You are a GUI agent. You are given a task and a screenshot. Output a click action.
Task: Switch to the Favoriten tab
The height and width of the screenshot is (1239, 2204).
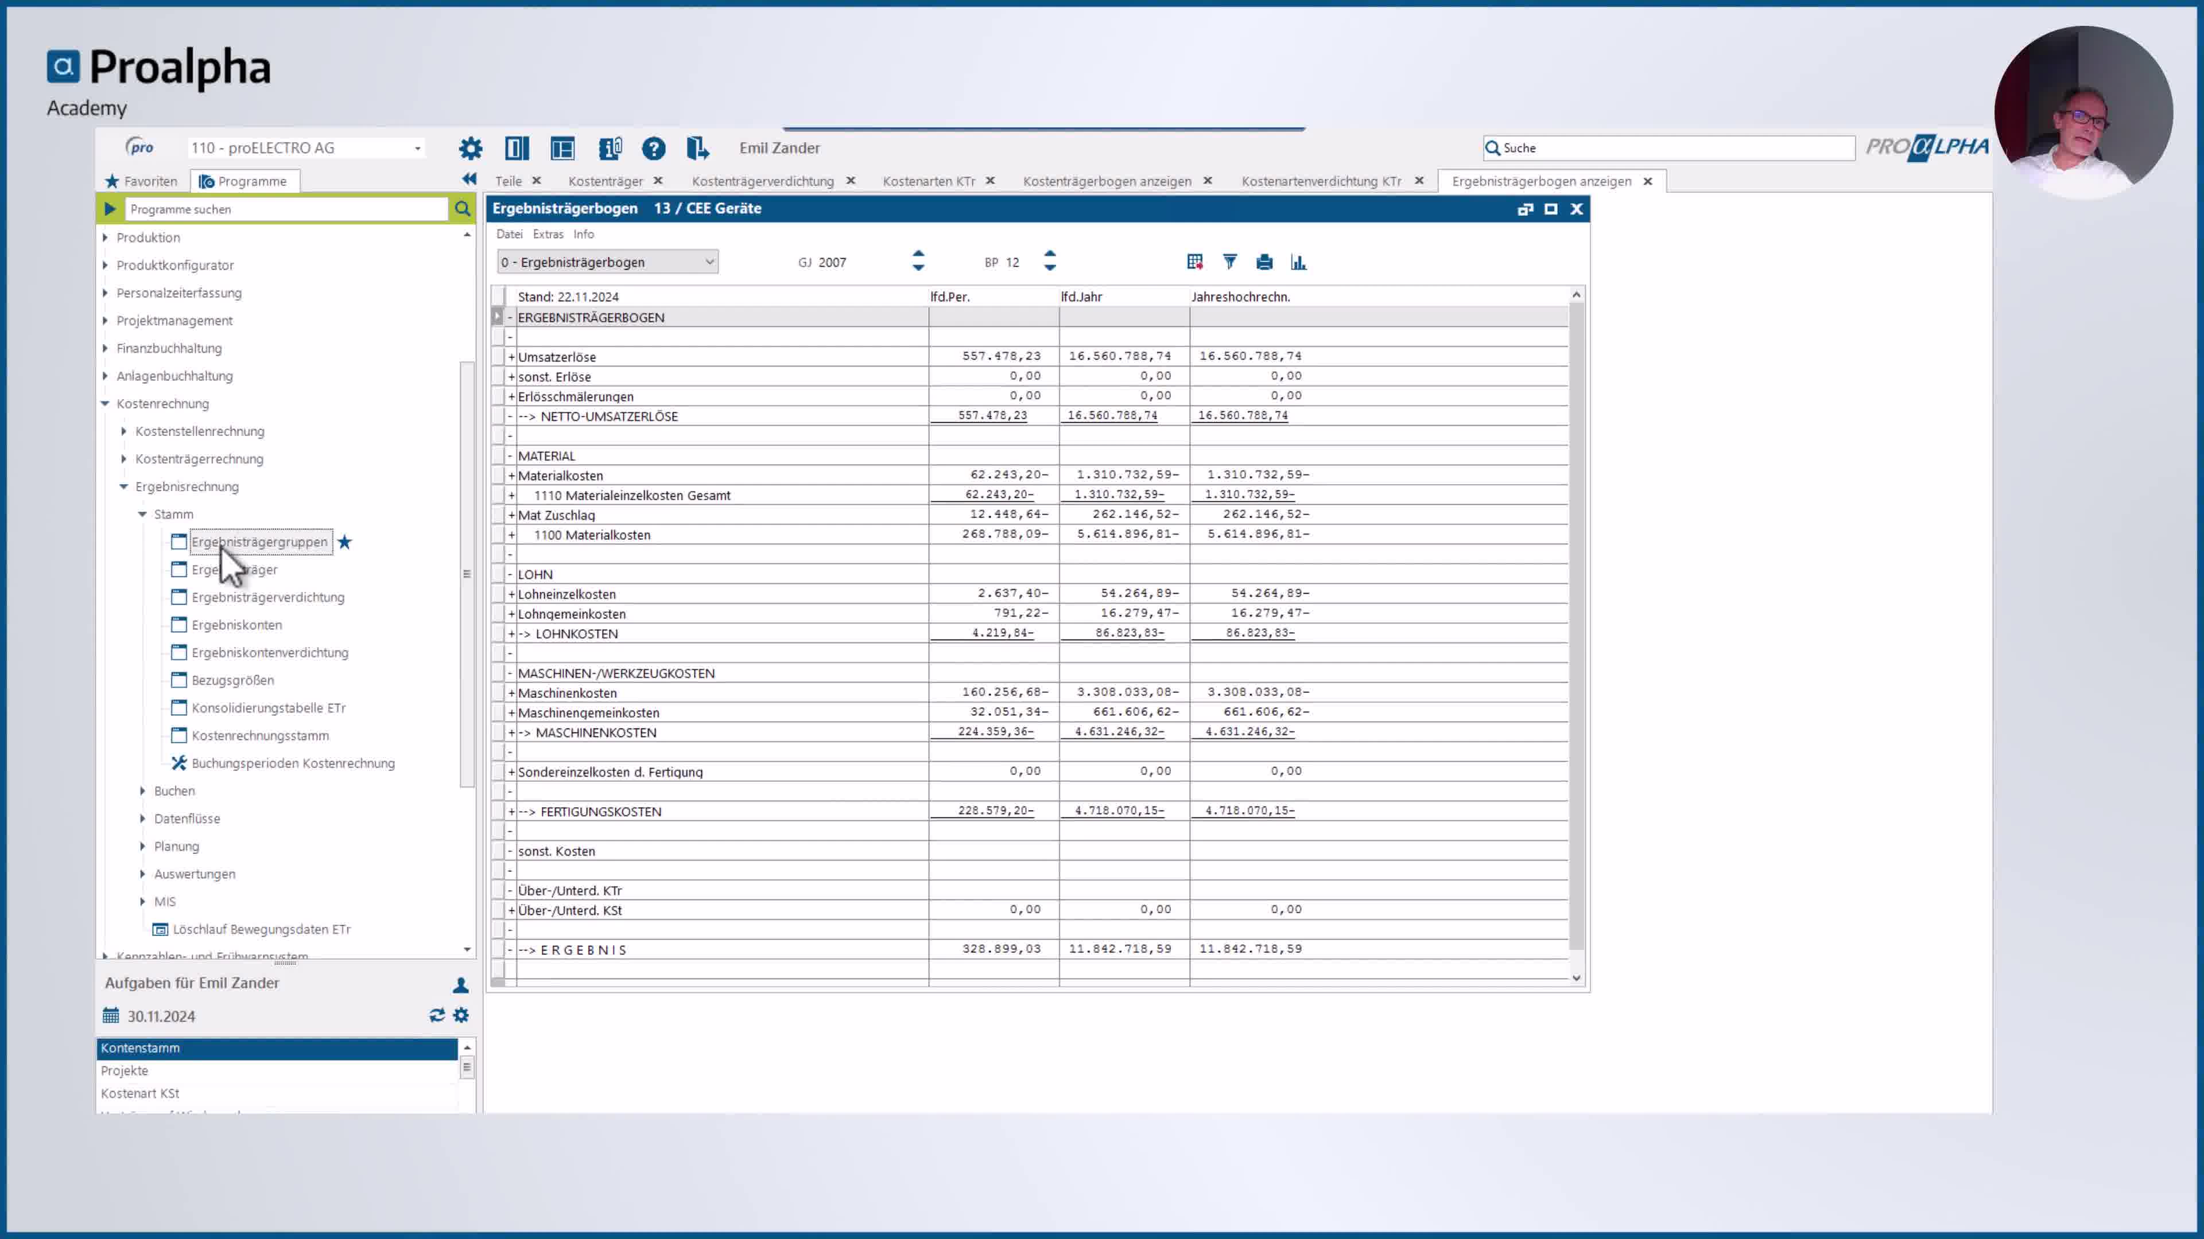click(x=141, y=181)
